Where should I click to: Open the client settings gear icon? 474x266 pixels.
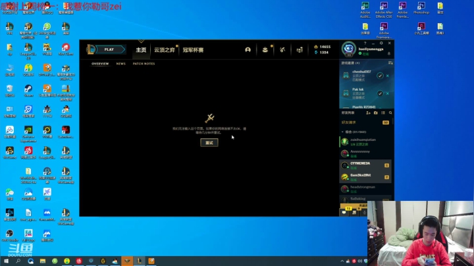tap(381, 43)
